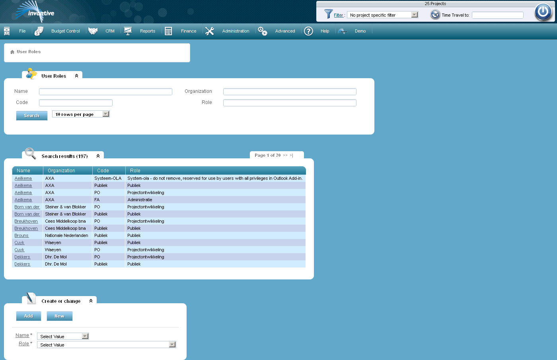
Task: Click the CRM handshake icon
Action: point(93,31)
